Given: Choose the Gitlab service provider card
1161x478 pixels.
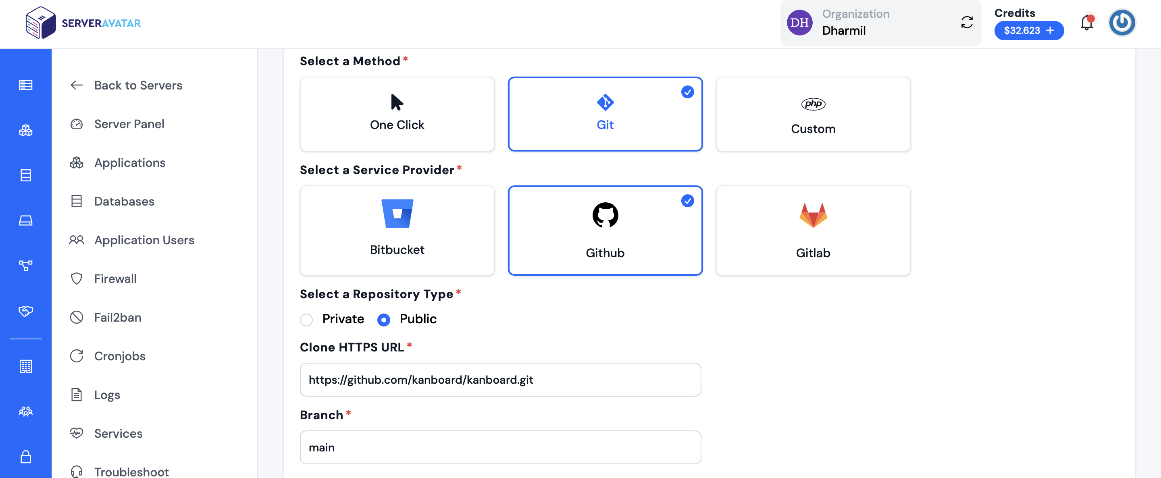Looking at the screenshot, I should click(x=813, y=230).
